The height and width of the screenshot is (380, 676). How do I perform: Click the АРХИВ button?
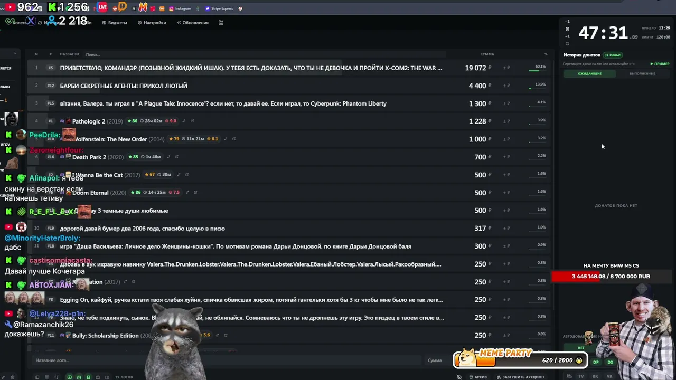click(x=477, y=377)
